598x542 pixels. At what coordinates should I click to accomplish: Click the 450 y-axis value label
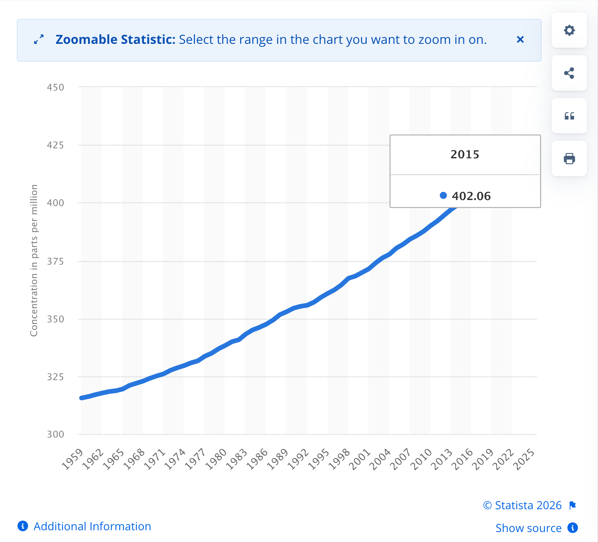56,87
